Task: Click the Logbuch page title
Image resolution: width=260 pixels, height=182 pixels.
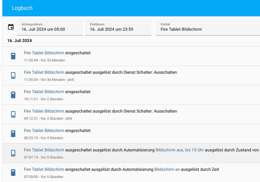Action: coord(22,8)
